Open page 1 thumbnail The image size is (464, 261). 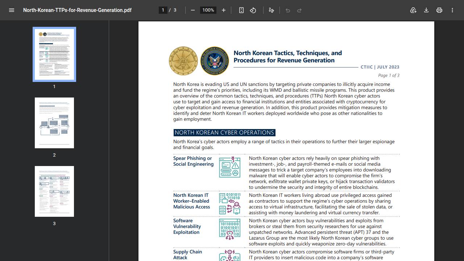coord(54,54)
